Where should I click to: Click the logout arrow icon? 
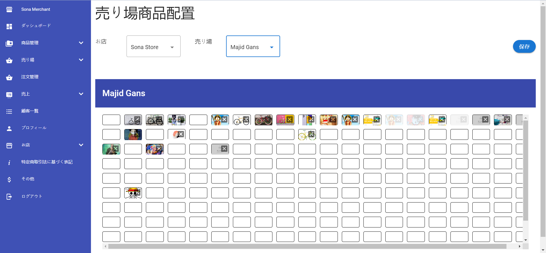[9, 197]
